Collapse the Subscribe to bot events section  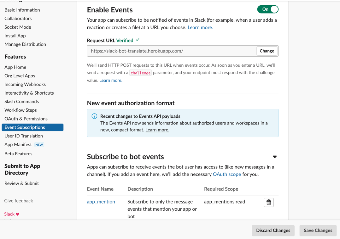tap(275, 157)
